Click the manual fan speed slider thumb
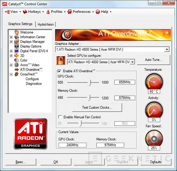 pos(80,123)
